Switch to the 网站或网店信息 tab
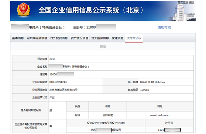Image resolution: width=206 pixels, height=134 pixels. [x=37, y=38]
